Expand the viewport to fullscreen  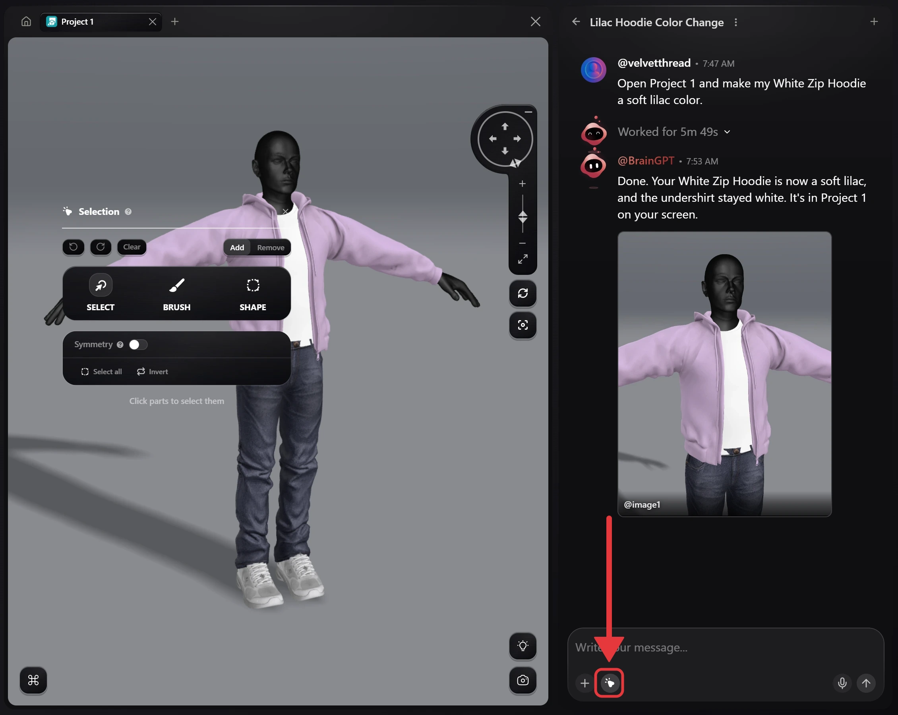pyautogui.click(x=523, y=259)
